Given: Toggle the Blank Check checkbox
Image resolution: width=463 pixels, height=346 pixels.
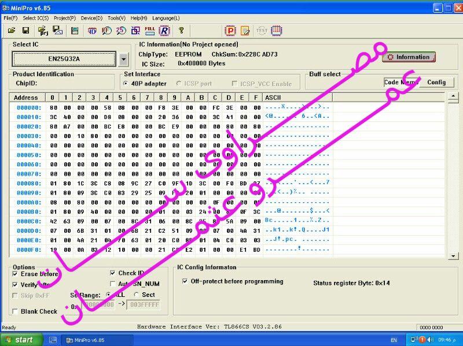Looking at the screenshot, I should pos(15,311).
